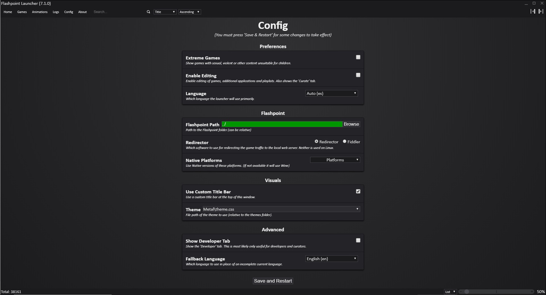Maximize the Flashpoint Launcher window
The width and height of the screenshot is (546, 295).
534,3
